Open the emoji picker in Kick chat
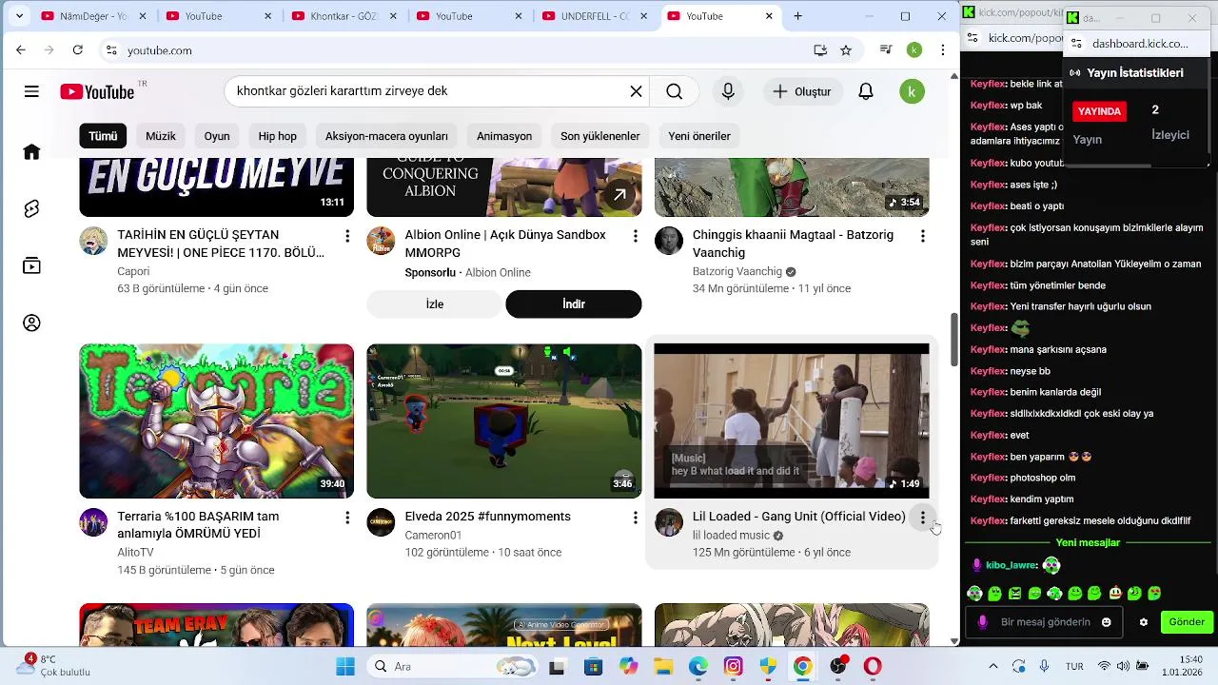Image resolution: width=1218 pixels, height=685 pixels. pos(1106,622)
